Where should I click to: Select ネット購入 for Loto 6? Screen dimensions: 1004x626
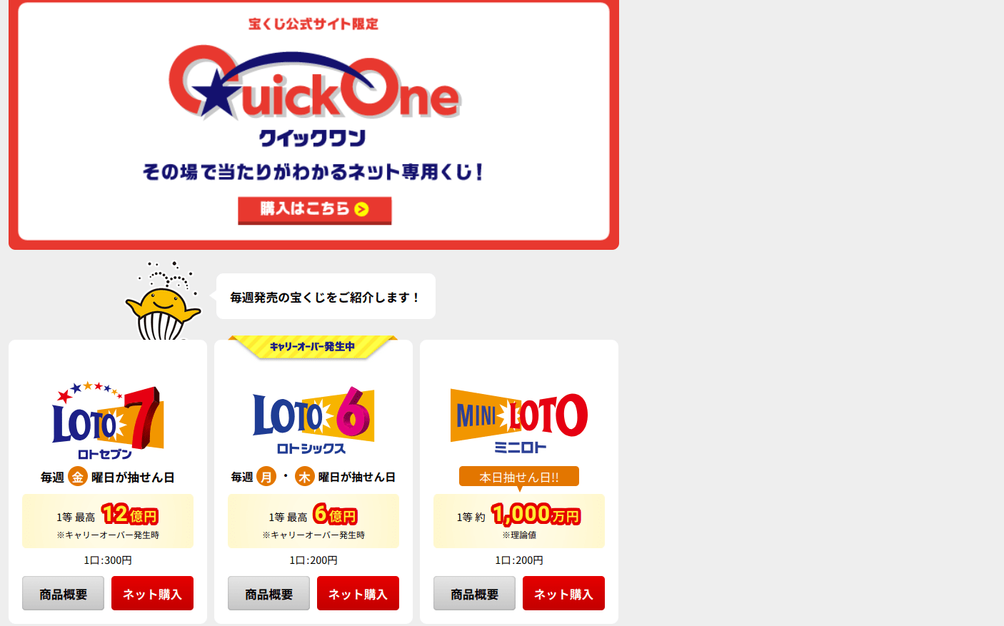click(x=358, y=593)
